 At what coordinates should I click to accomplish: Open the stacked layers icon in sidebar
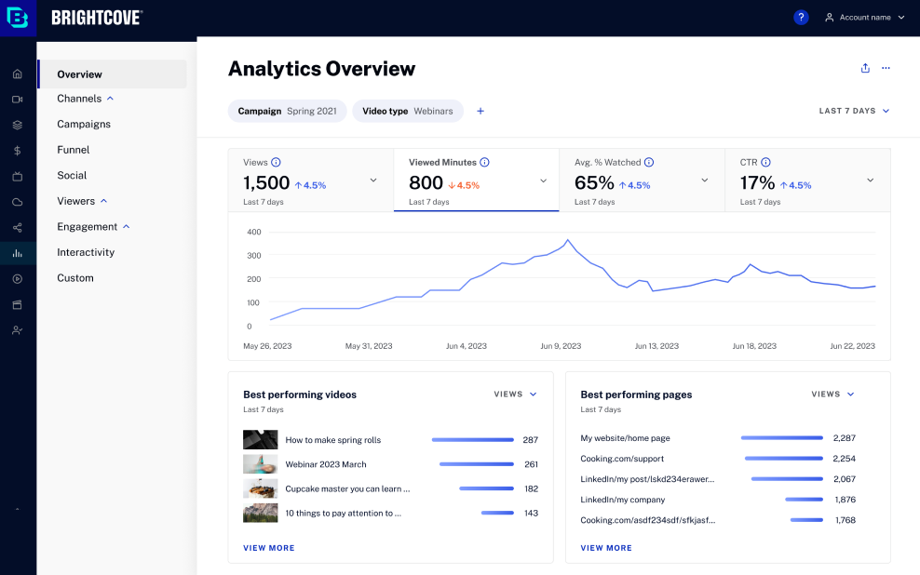tap(18, 125)
